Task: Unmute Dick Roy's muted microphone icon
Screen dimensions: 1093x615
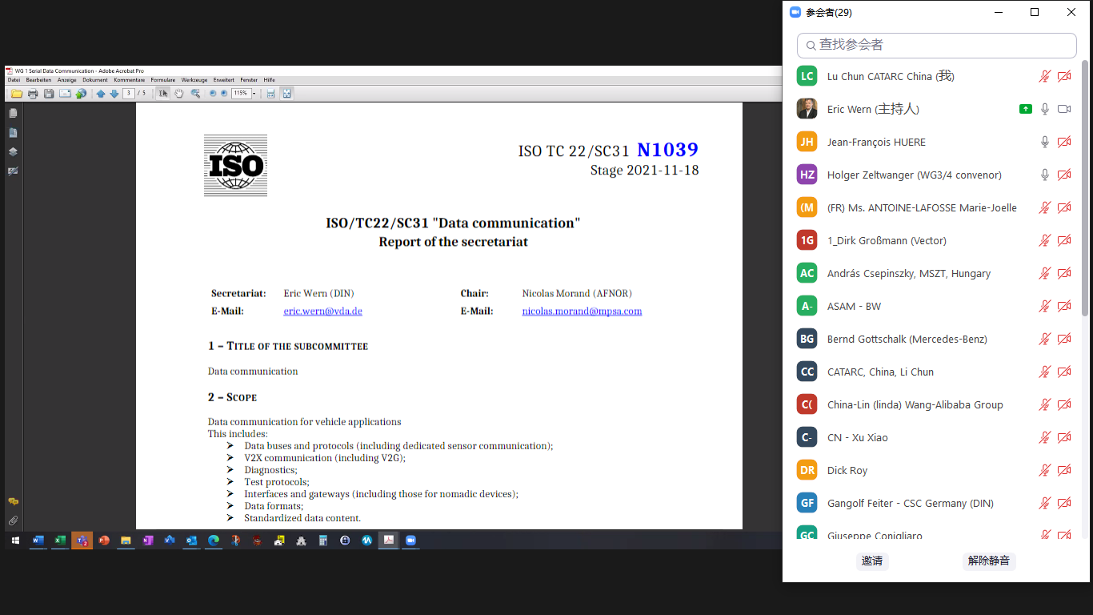Action: [1044, 470]
